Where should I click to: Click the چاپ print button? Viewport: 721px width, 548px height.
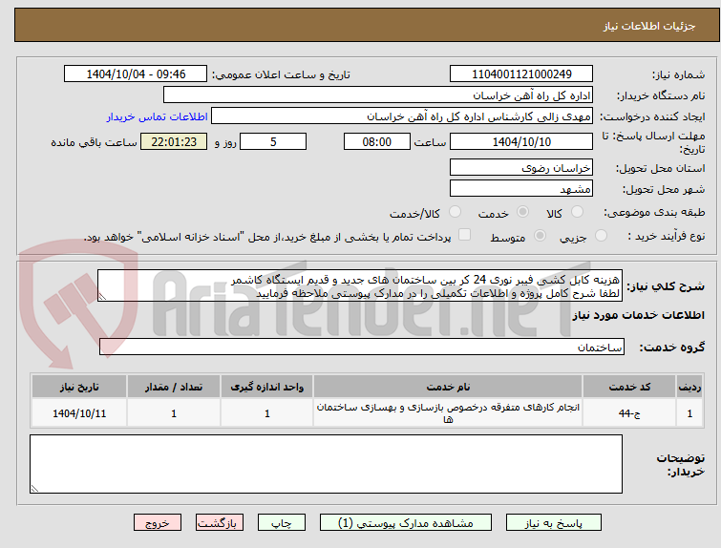pyautogui.click(x=282, y=523)
